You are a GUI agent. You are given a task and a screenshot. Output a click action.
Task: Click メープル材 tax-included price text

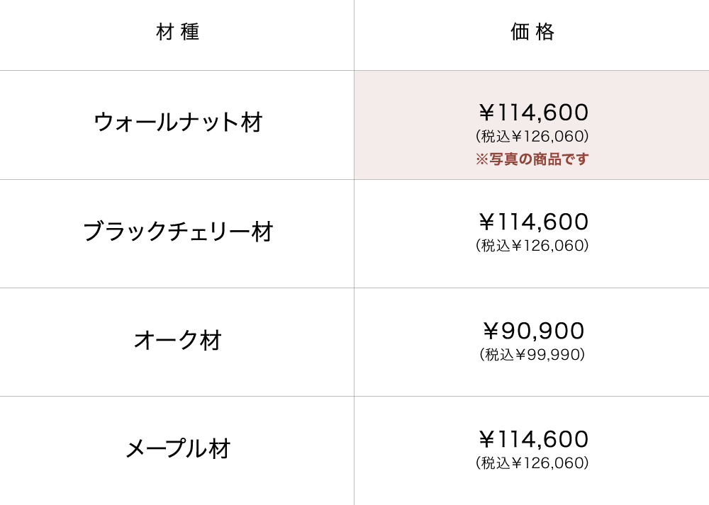tap(532, 463)
